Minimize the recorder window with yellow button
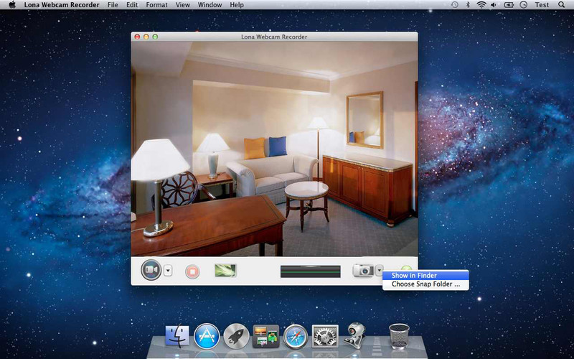Viewport: 574px width, 359px height. 146,37
